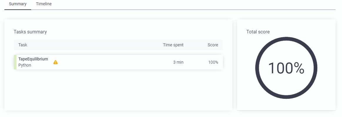Screen dimensions: 342x117
Task: Click the orange warning icon beside TapeEquilibrium
Action: coord(56,62)
